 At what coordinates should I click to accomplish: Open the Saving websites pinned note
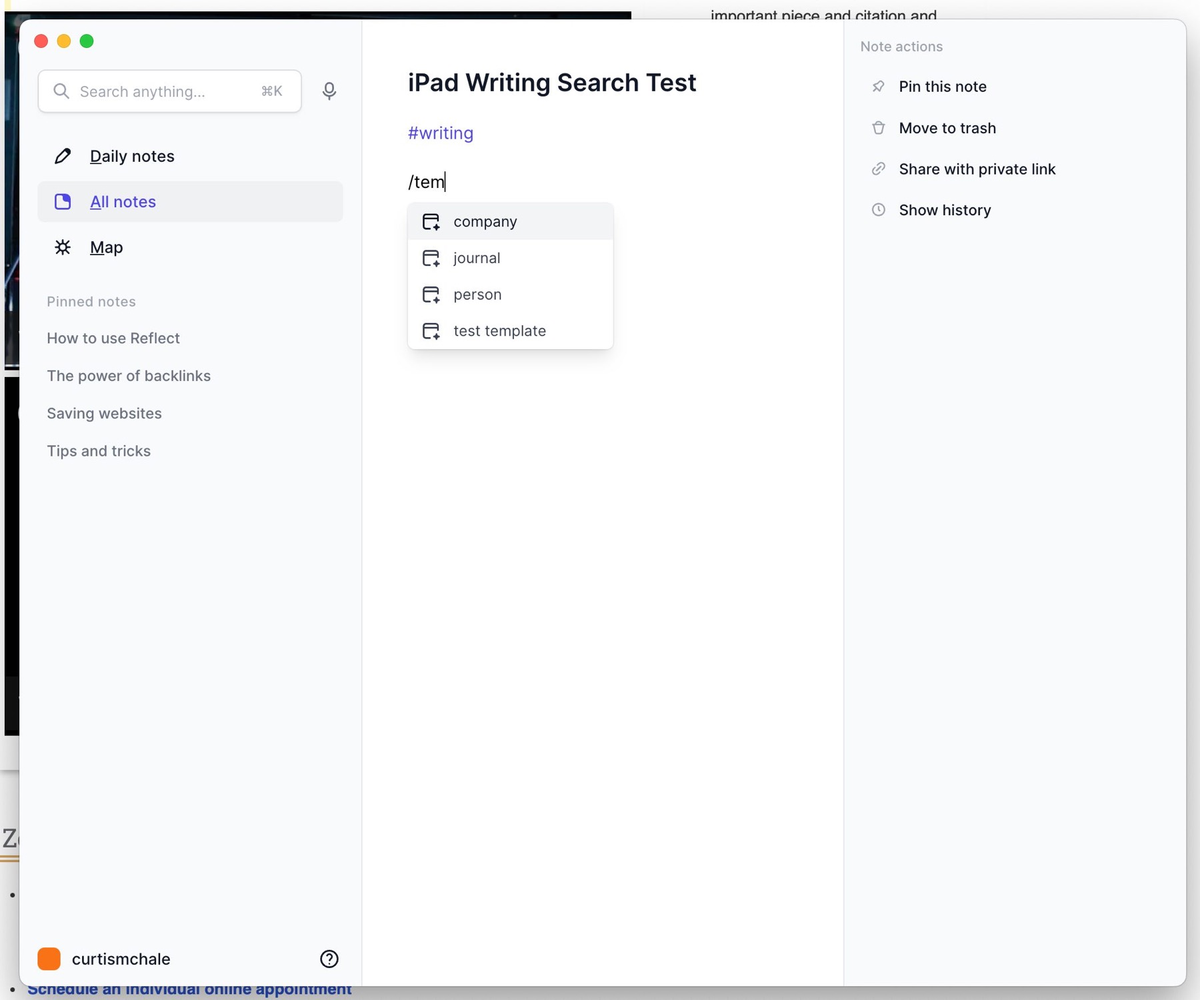104,414
